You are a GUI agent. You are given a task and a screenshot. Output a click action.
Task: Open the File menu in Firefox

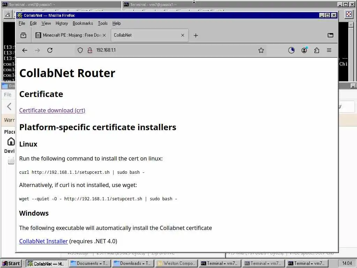(x=22, y=23)
